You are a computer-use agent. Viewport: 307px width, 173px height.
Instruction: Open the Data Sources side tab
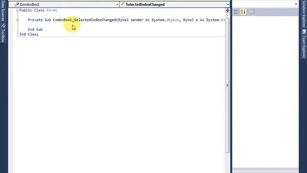[x=3, y=11]
